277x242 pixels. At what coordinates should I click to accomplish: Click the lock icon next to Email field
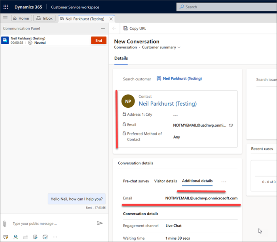[x=124, y=124]
